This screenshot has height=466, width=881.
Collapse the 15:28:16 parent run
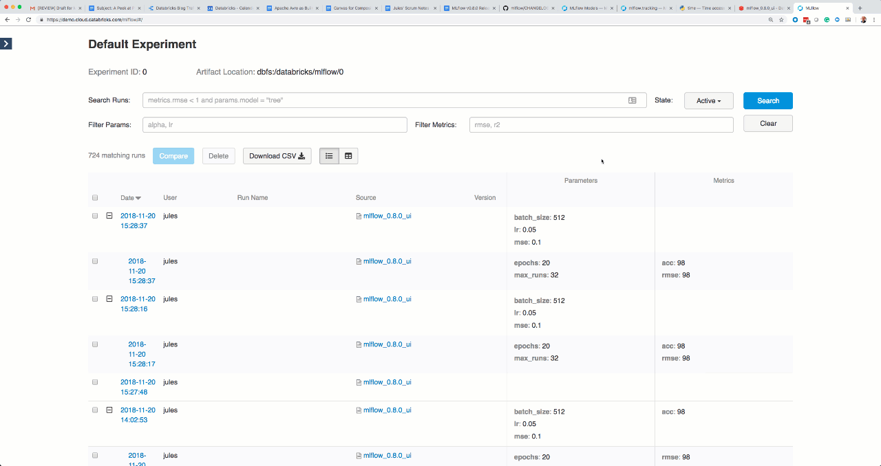[109, 299]
